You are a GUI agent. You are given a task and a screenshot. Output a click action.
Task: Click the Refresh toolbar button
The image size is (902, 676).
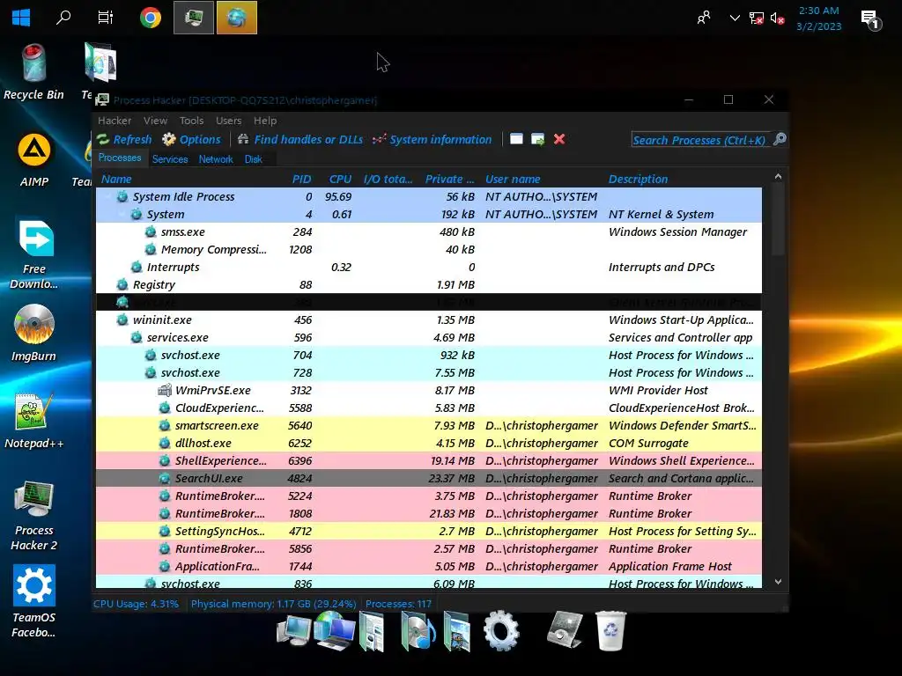(124, 140)
